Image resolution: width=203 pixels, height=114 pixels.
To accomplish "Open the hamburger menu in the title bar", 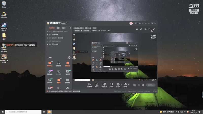I will pyautogui.click(x=146, y=23).
